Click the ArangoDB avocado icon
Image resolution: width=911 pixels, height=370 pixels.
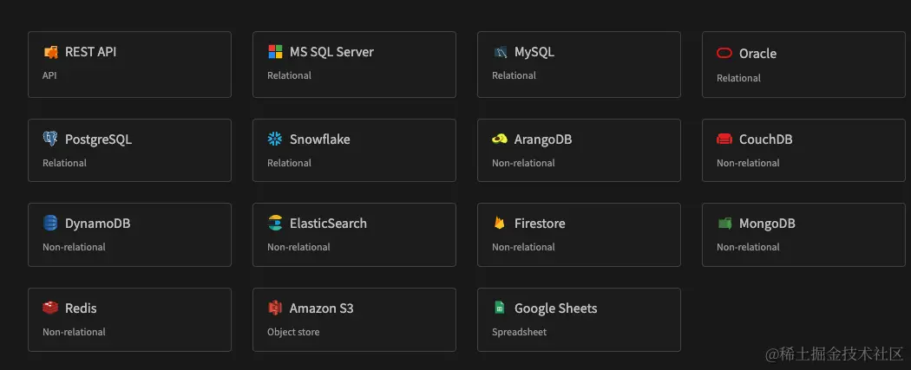click(x=500, y=140)
